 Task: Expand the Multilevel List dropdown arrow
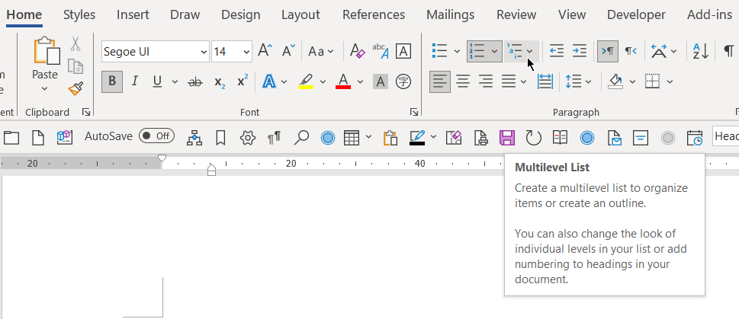(530, 51)
